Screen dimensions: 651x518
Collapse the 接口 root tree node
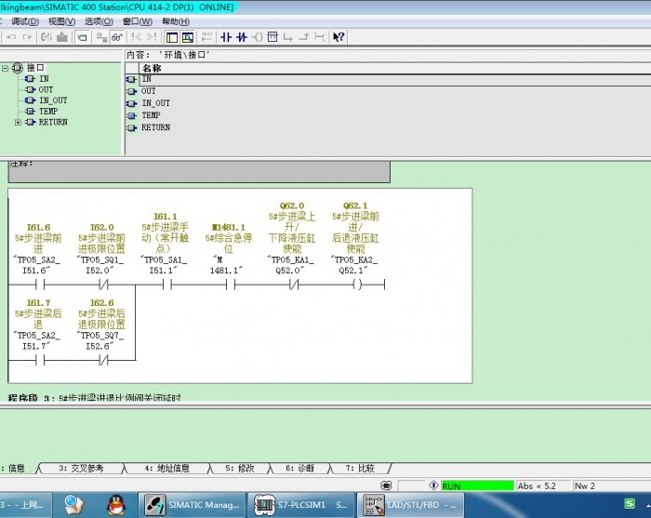click(6, 68)
